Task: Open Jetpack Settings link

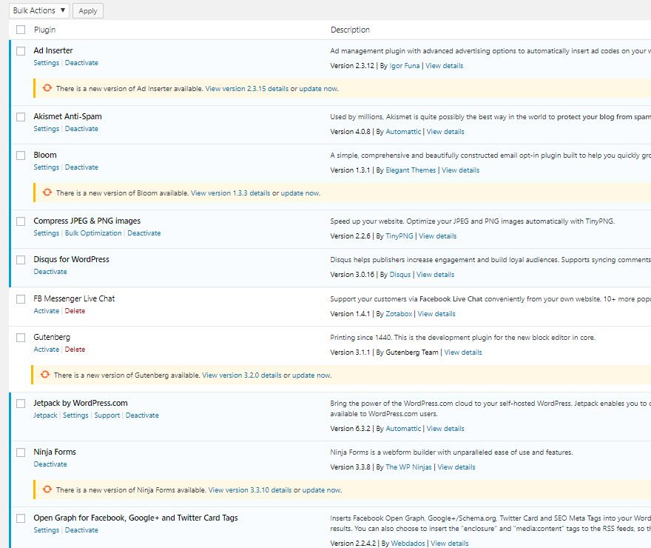Action: click(75, 415)
